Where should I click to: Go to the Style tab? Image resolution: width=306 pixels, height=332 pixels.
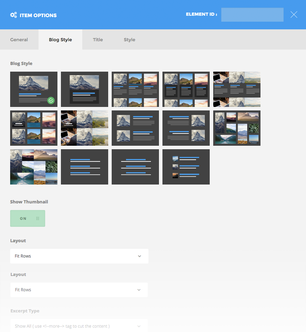tap(129, 39)
